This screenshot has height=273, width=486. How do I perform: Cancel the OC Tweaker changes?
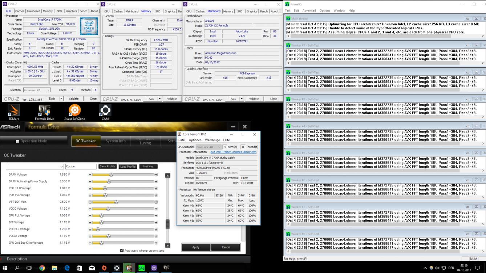click(x=226, y=247)
